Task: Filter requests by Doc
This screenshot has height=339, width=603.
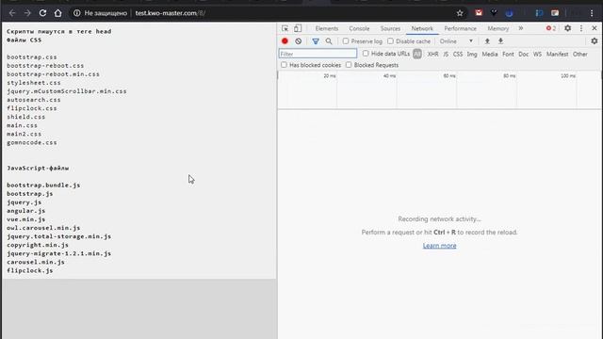Action: coord(524,55)
